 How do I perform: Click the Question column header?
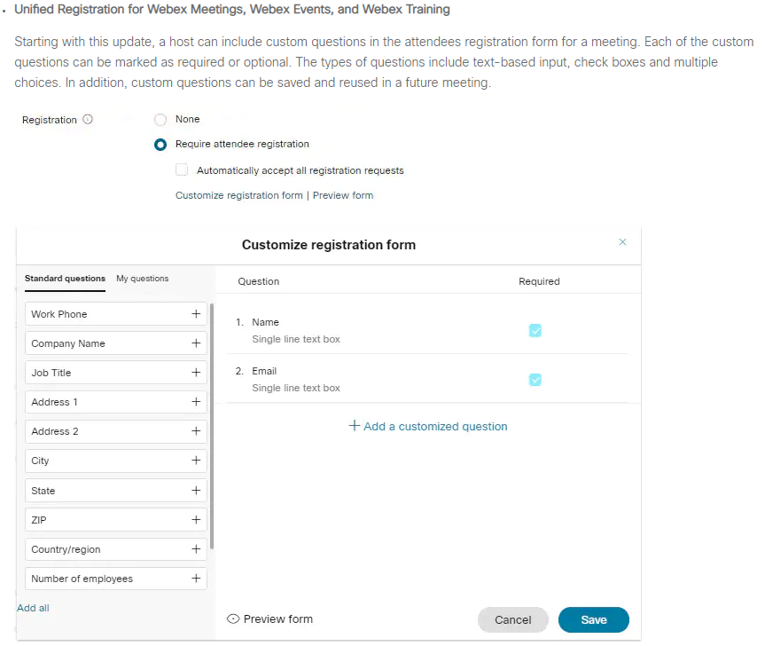pos(259,281)
